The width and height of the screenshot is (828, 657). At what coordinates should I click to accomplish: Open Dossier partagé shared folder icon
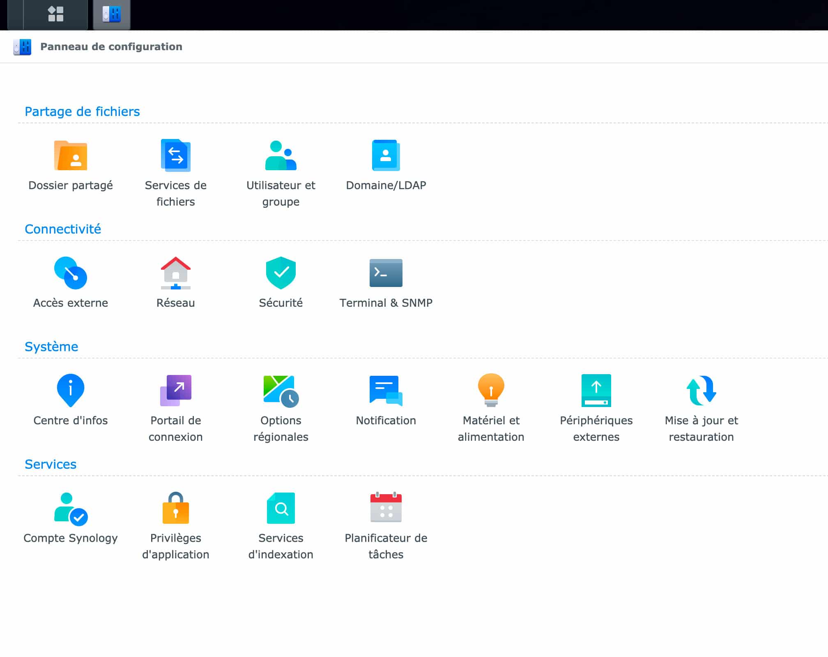point(71,156)
